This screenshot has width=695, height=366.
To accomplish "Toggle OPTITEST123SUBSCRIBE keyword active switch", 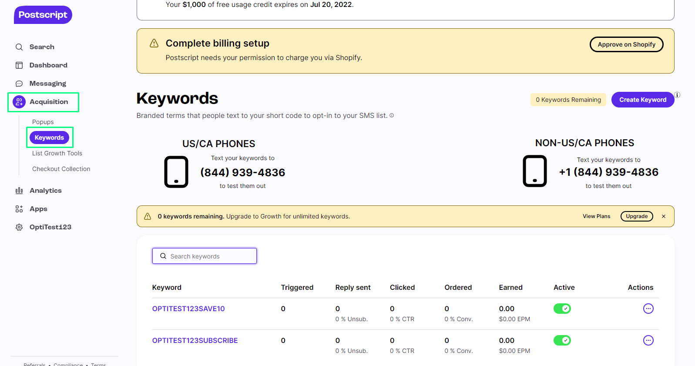I will click(562, 340).
